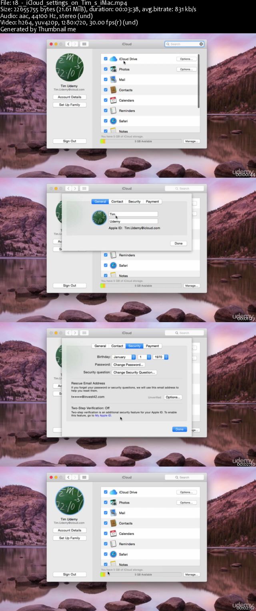Click iCloud Drive Options... button in the 00:00:44 frame

pos(186,59)
